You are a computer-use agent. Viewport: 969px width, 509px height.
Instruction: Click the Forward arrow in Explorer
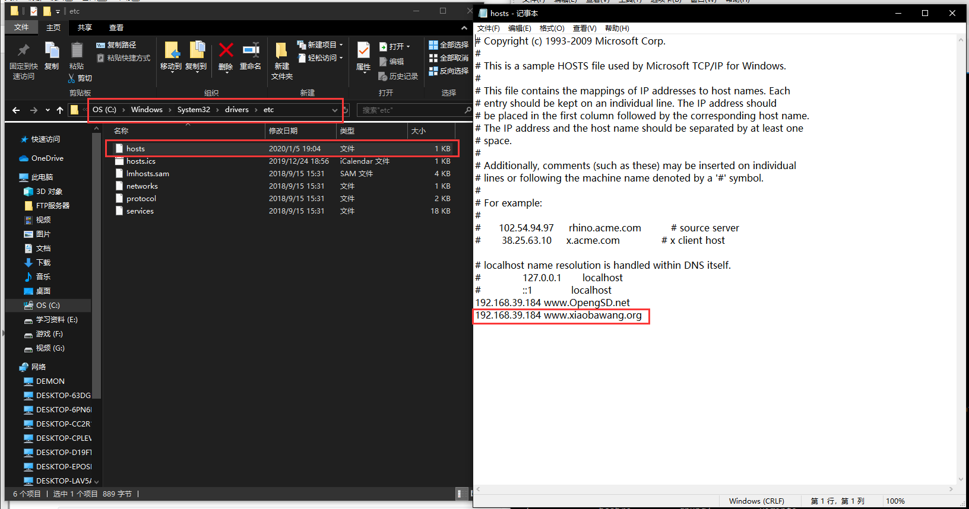click(x=33, y=110)
